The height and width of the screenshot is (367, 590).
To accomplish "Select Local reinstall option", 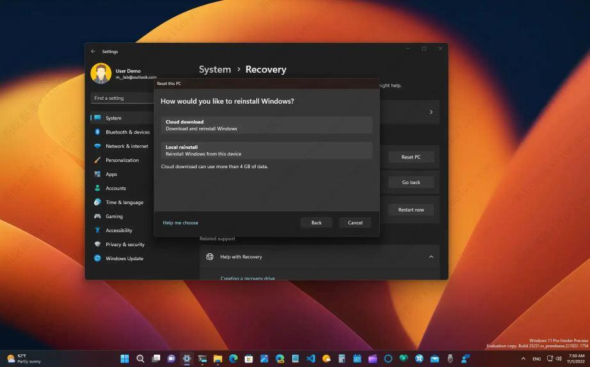I will (x=266, y=150).
